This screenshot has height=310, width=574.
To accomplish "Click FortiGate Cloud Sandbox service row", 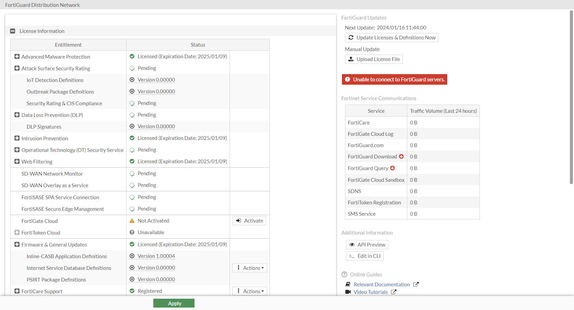I will tap(412, 180).
